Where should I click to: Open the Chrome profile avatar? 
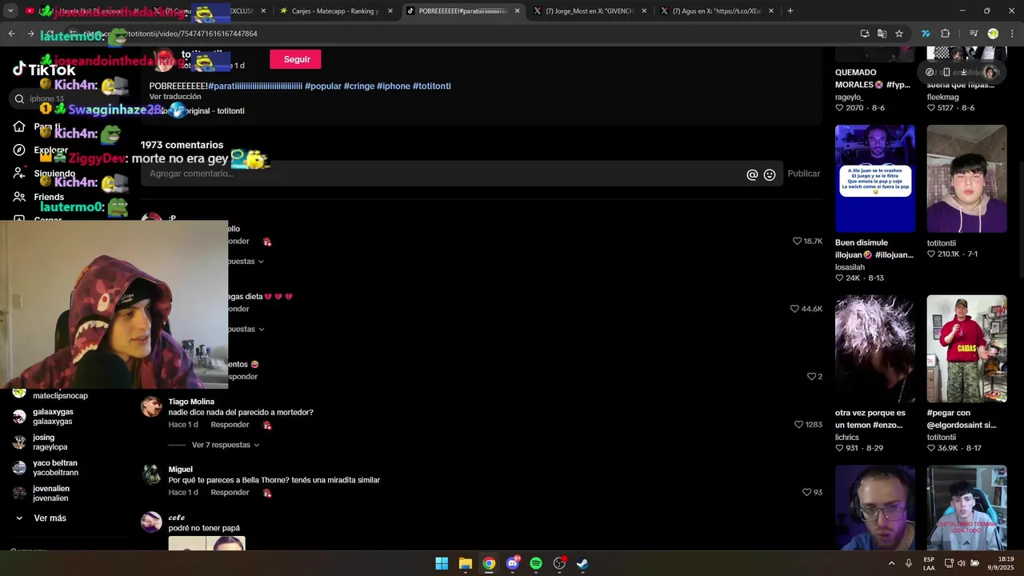click(993, 34)
